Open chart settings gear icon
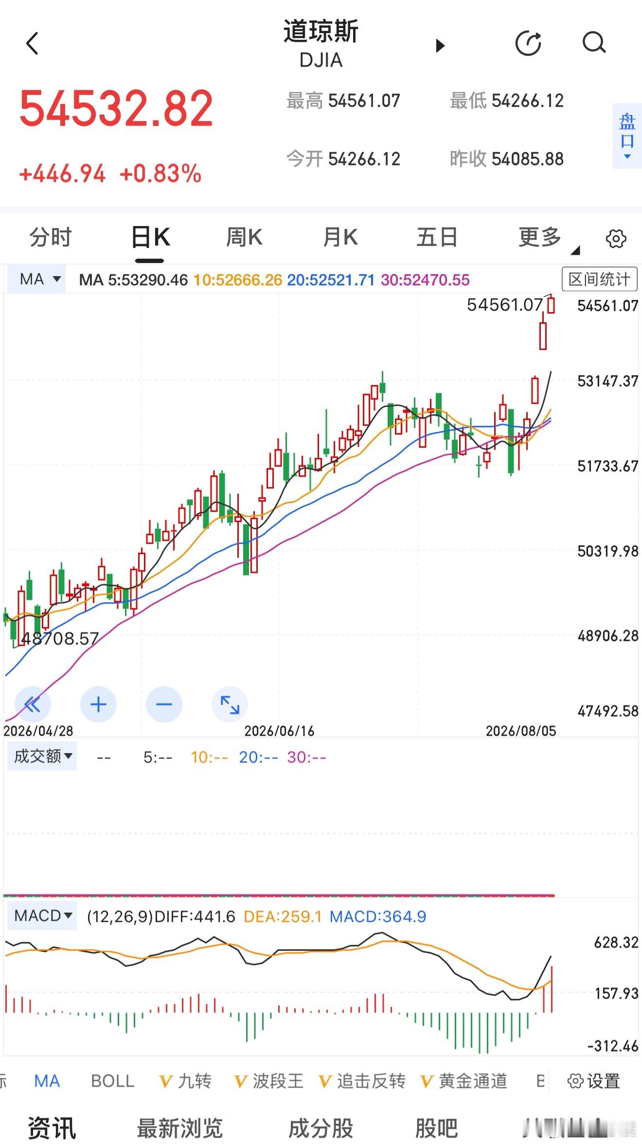 coord(616,239)
